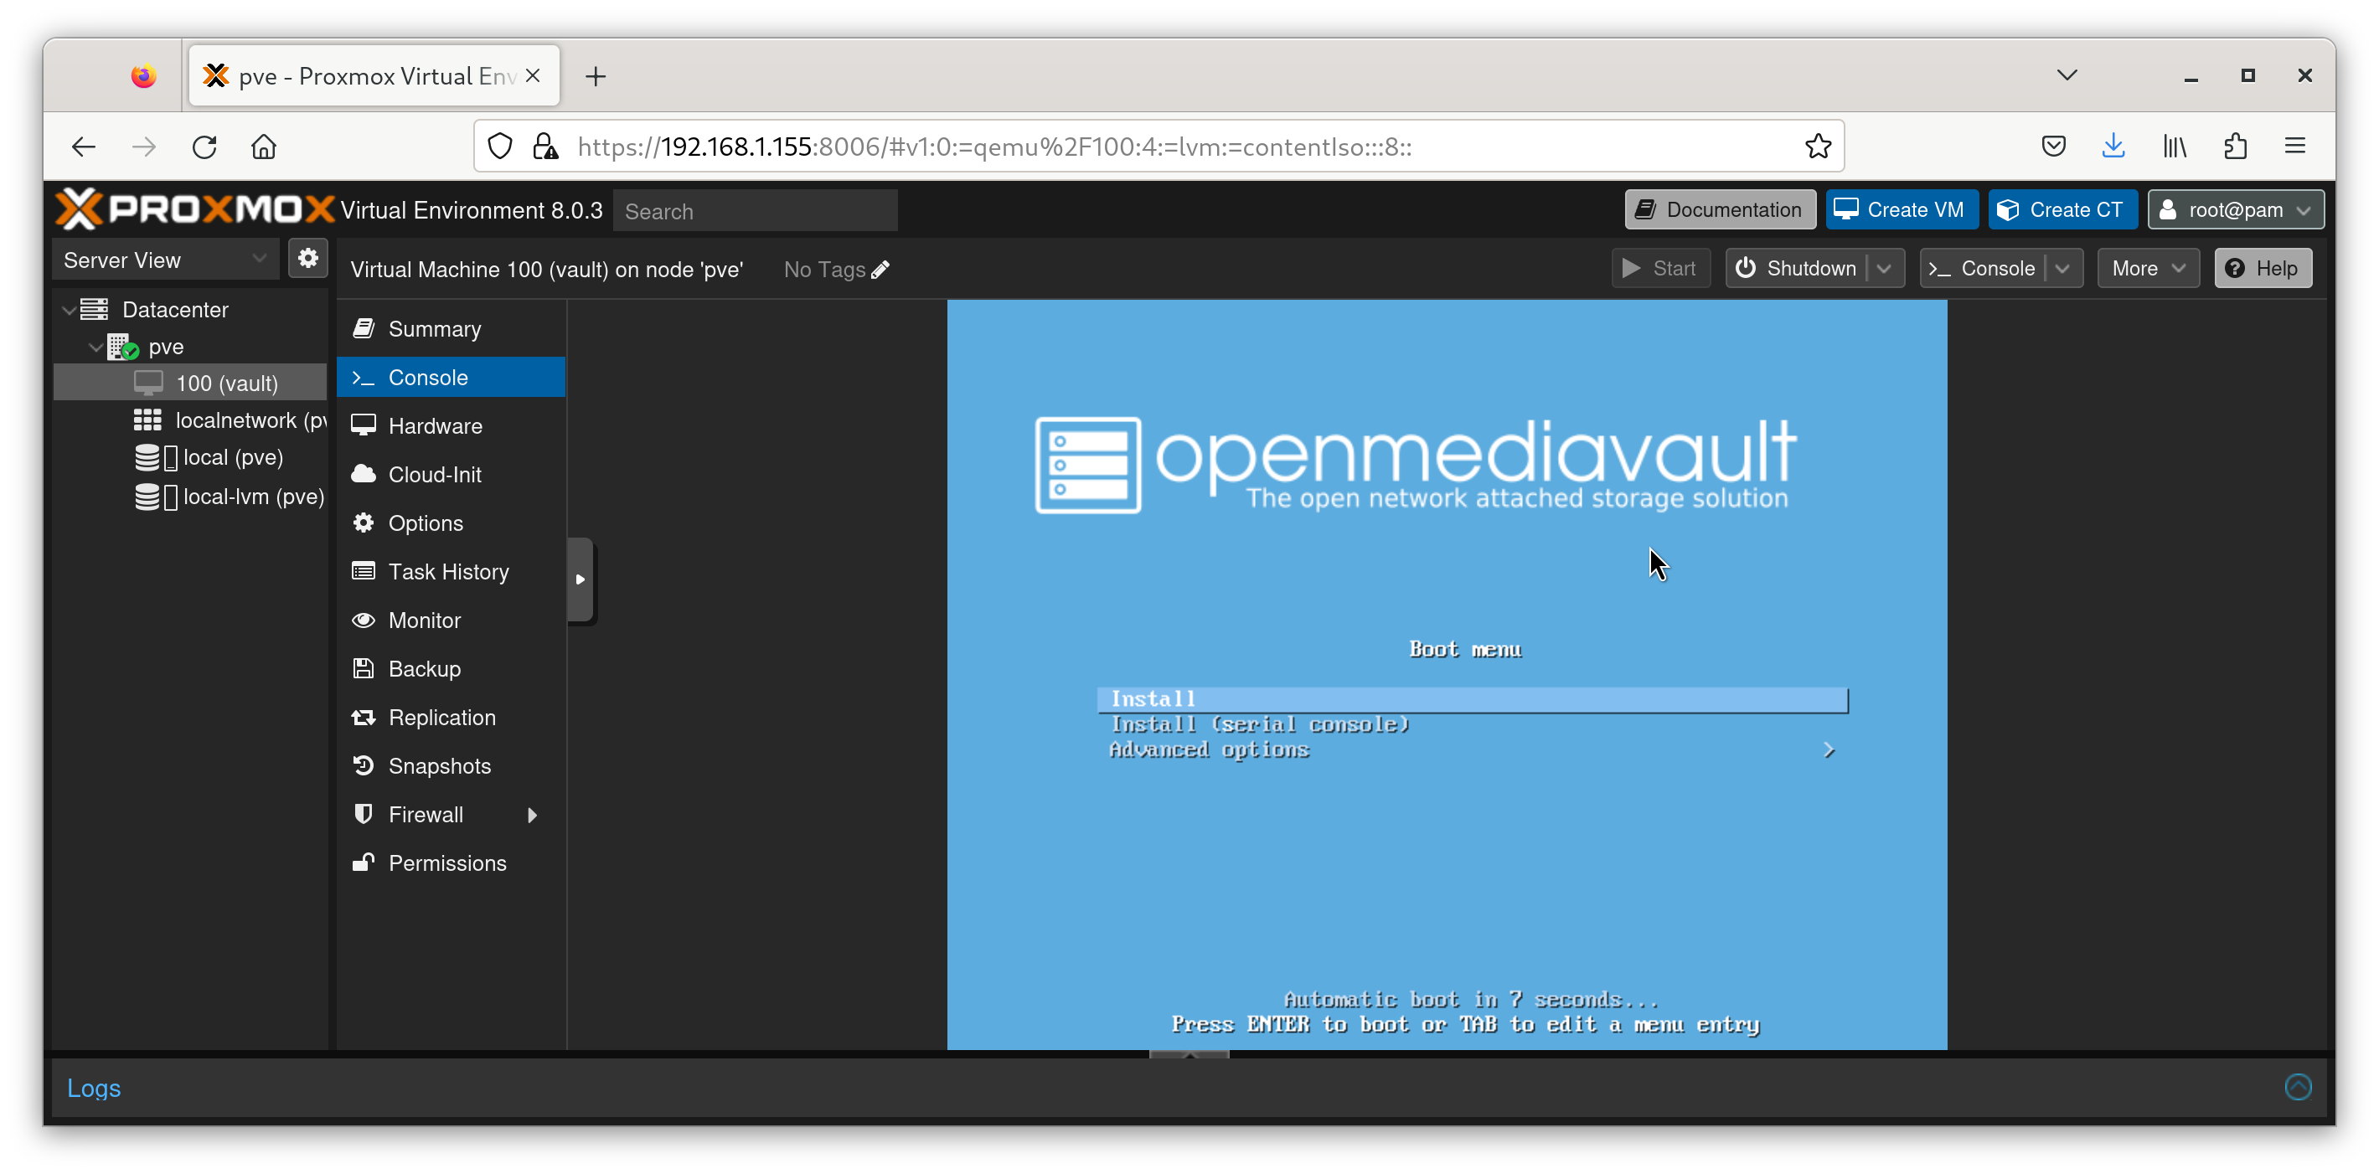Open the Logs panel

pyautogui.click(x=93, y=1088)
